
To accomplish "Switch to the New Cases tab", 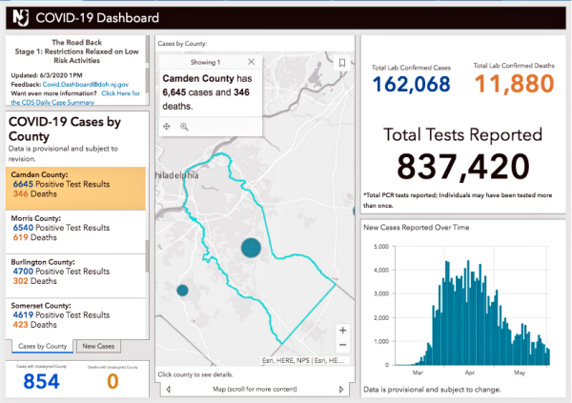I will (97, 346).
